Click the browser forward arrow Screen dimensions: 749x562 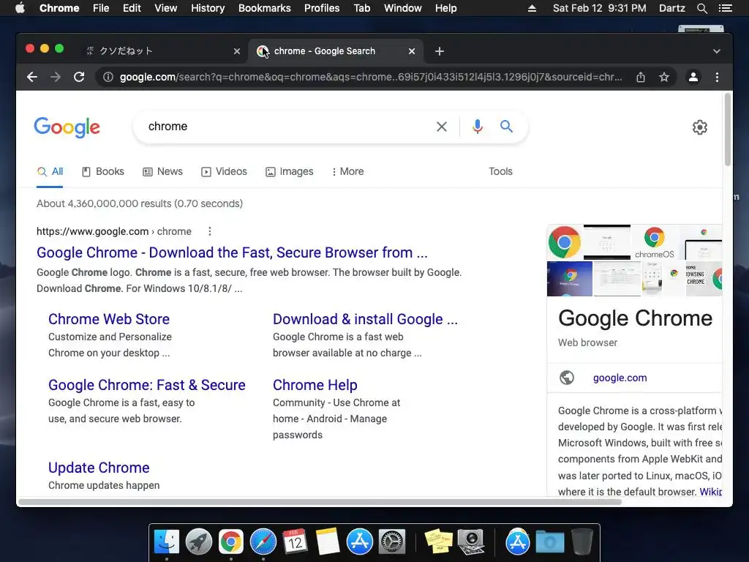pos(56,77)
